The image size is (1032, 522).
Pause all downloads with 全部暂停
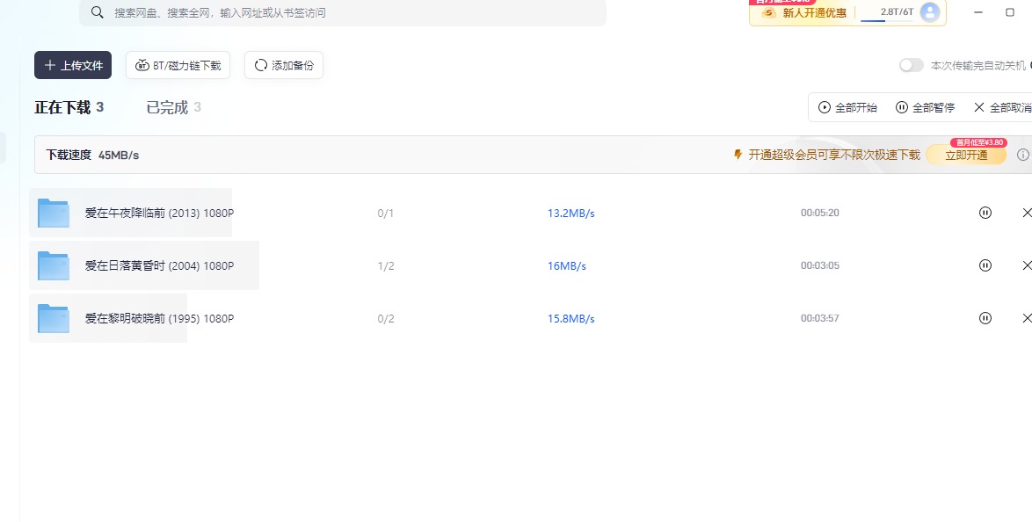pos(925,107)
